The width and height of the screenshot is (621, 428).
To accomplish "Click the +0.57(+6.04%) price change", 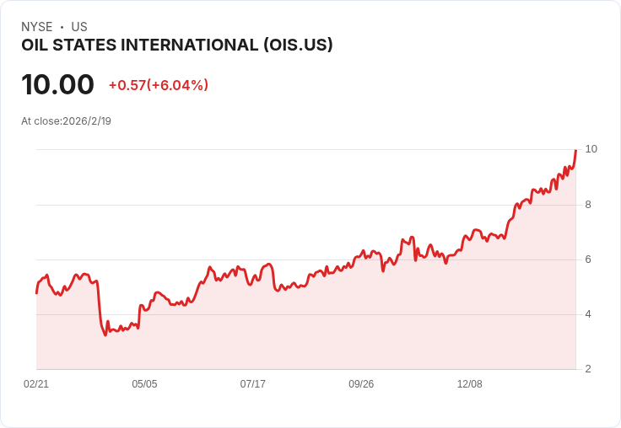I will click(x=159, y=85).
